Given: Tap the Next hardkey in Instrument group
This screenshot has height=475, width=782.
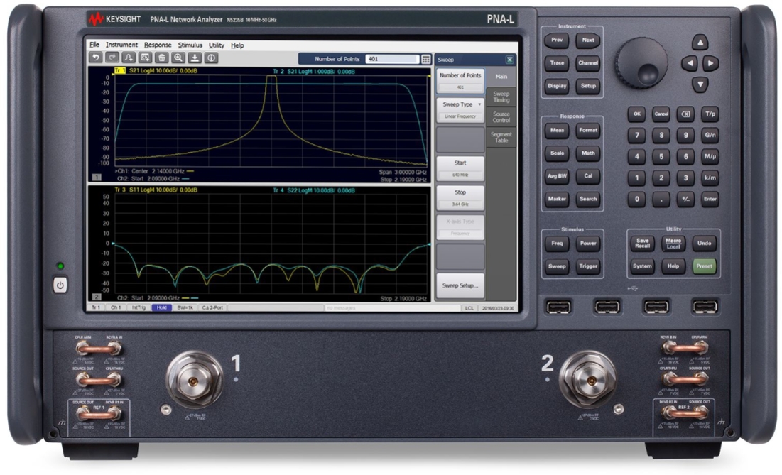Looking at the screenshot, I should pos(588,40).
